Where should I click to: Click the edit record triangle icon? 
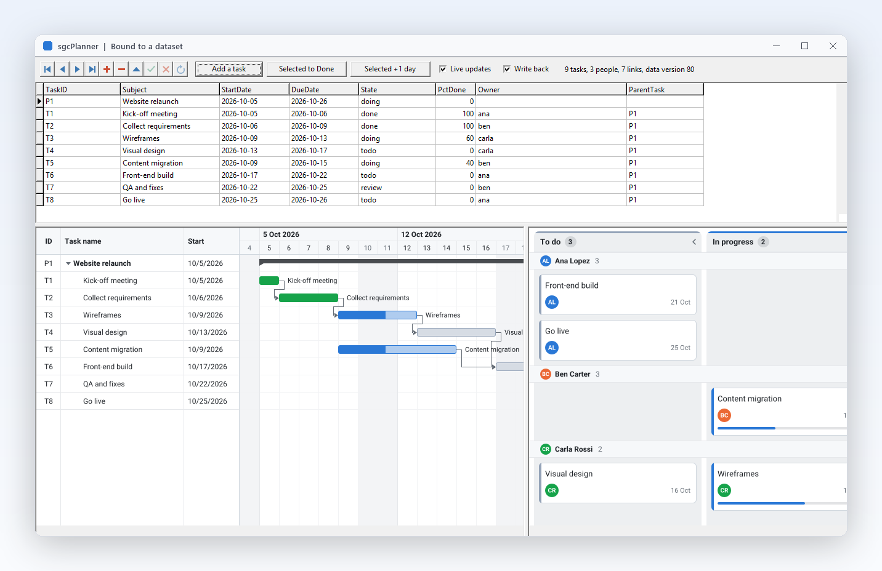[136, 69]
